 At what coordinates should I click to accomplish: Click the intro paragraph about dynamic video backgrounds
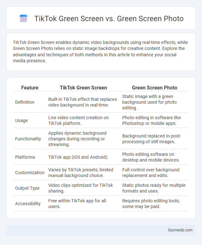[100, 52]
